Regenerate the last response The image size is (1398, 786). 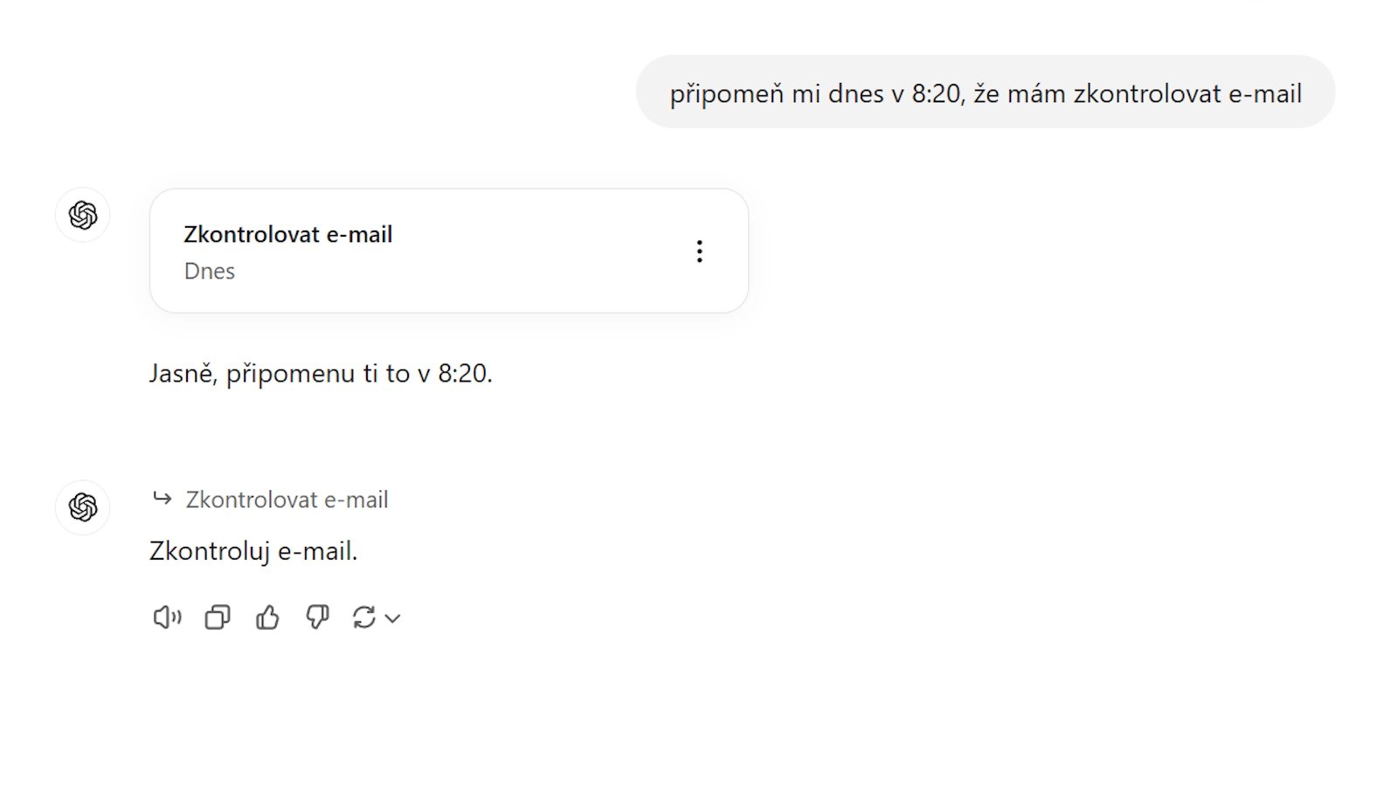click(x=363, y=618)
